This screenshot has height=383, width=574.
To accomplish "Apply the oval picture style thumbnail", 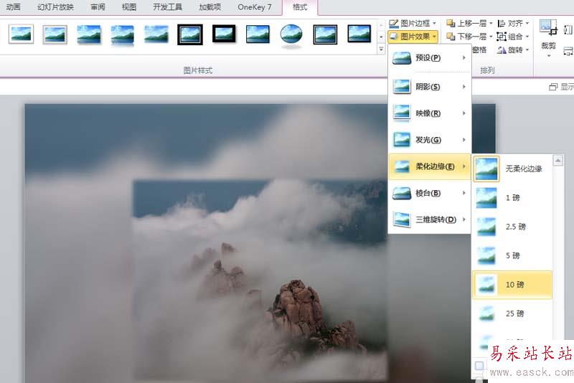I will (x=291, y=35).
